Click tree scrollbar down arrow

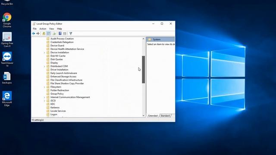[143, 115]
